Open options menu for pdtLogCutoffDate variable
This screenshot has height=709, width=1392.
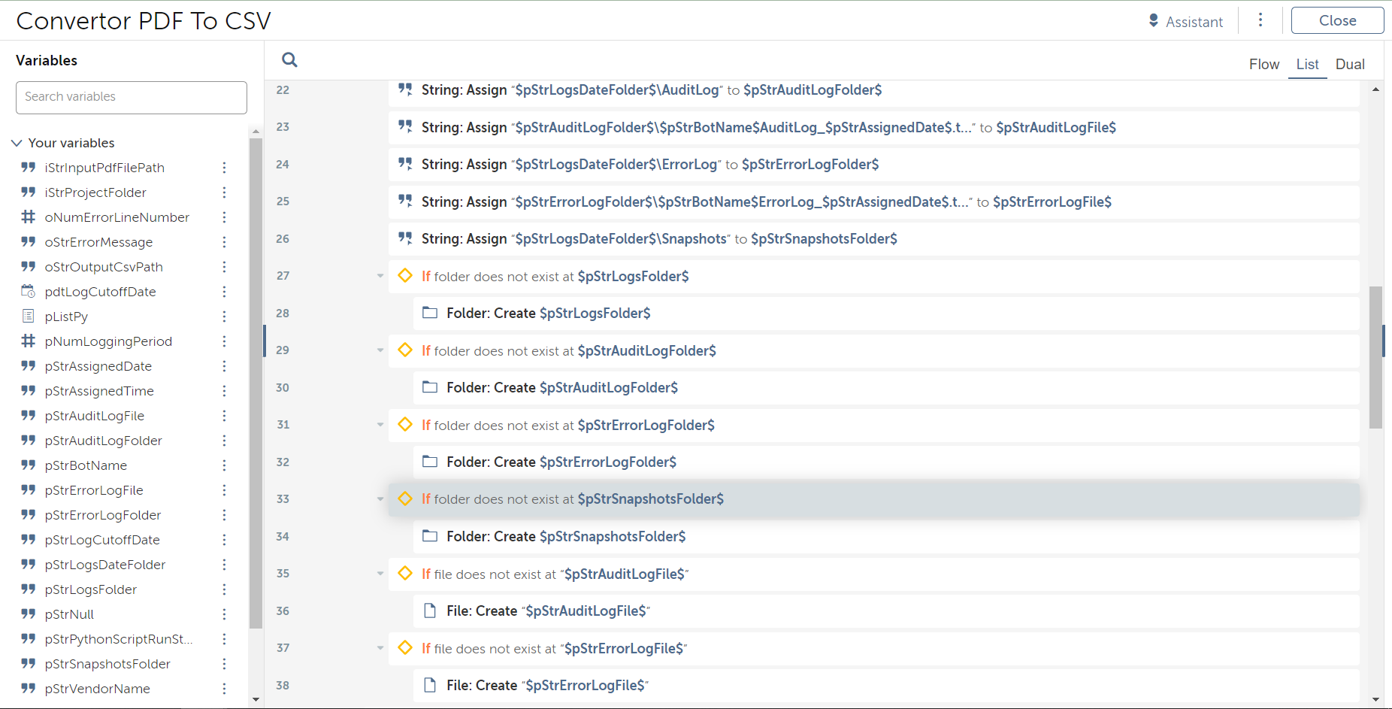pyautogui.click(x=224, y=292)
